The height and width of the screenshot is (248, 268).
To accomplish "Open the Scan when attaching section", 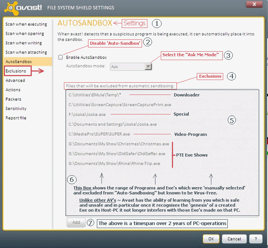I will tap(26, 52).
